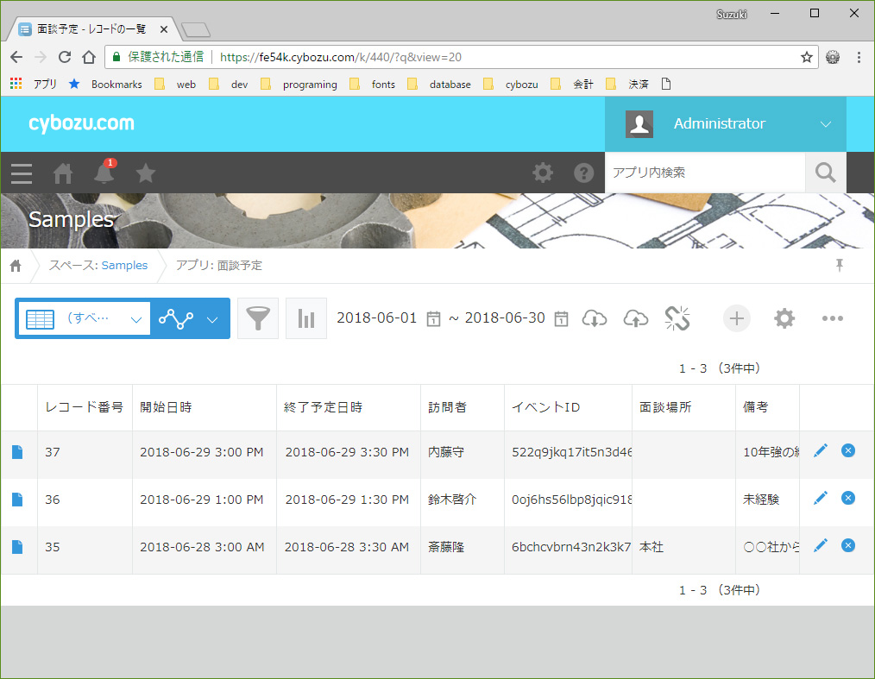Click the start date 2018-06-01 field

(x=377, y=318)
